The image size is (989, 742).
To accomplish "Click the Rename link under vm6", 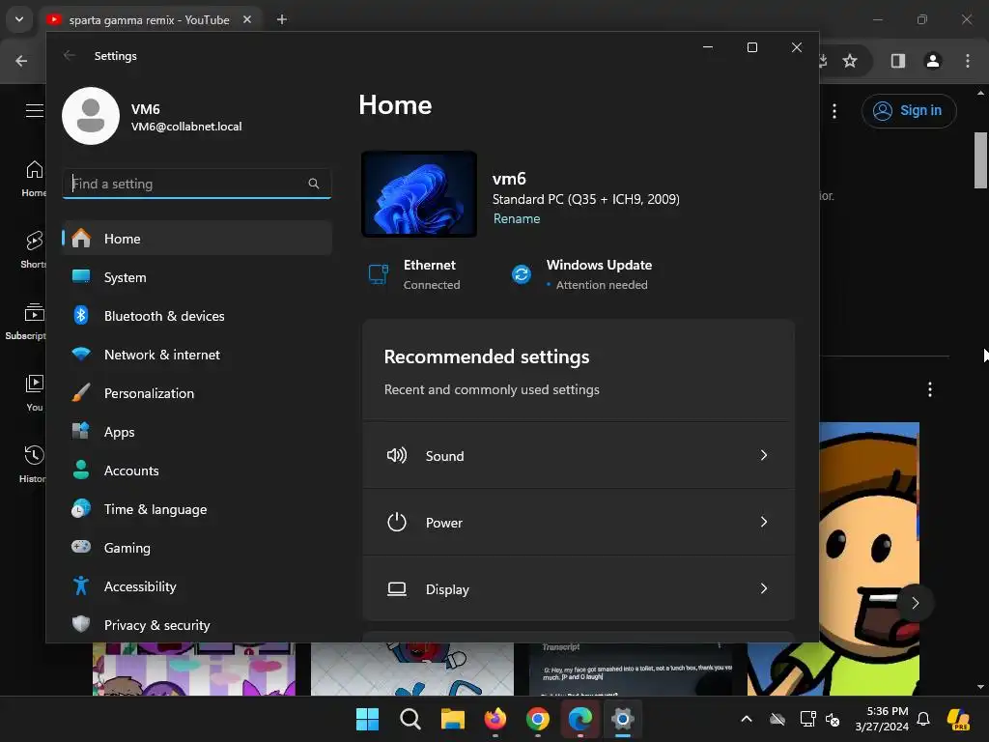I will pos(517,218).
